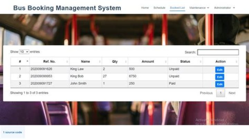Click reference number 202009091626

pyautogui.click(x=41, y=69)
